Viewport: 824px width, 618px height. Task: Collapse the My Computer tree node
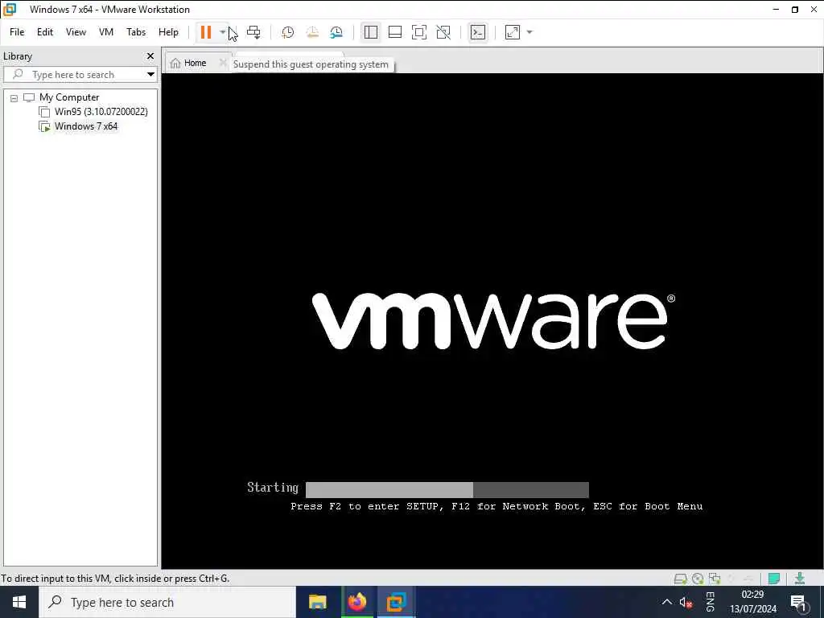point(14,97)
